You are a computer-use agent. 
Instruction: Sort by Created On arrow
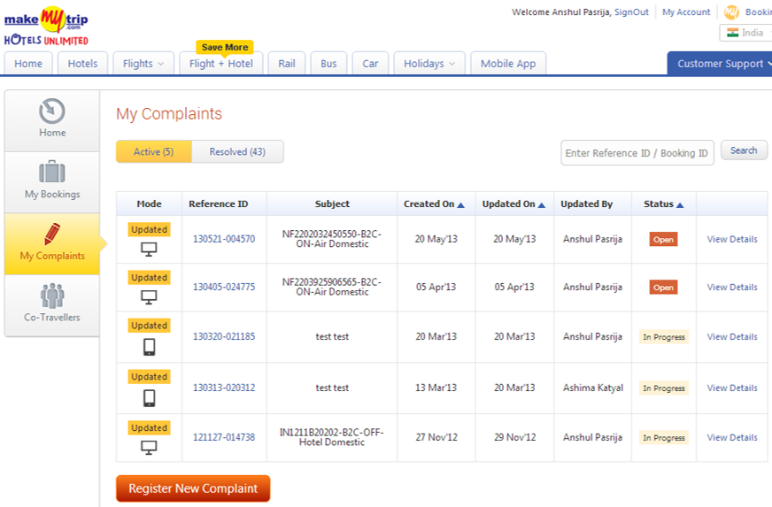[461, 204]
